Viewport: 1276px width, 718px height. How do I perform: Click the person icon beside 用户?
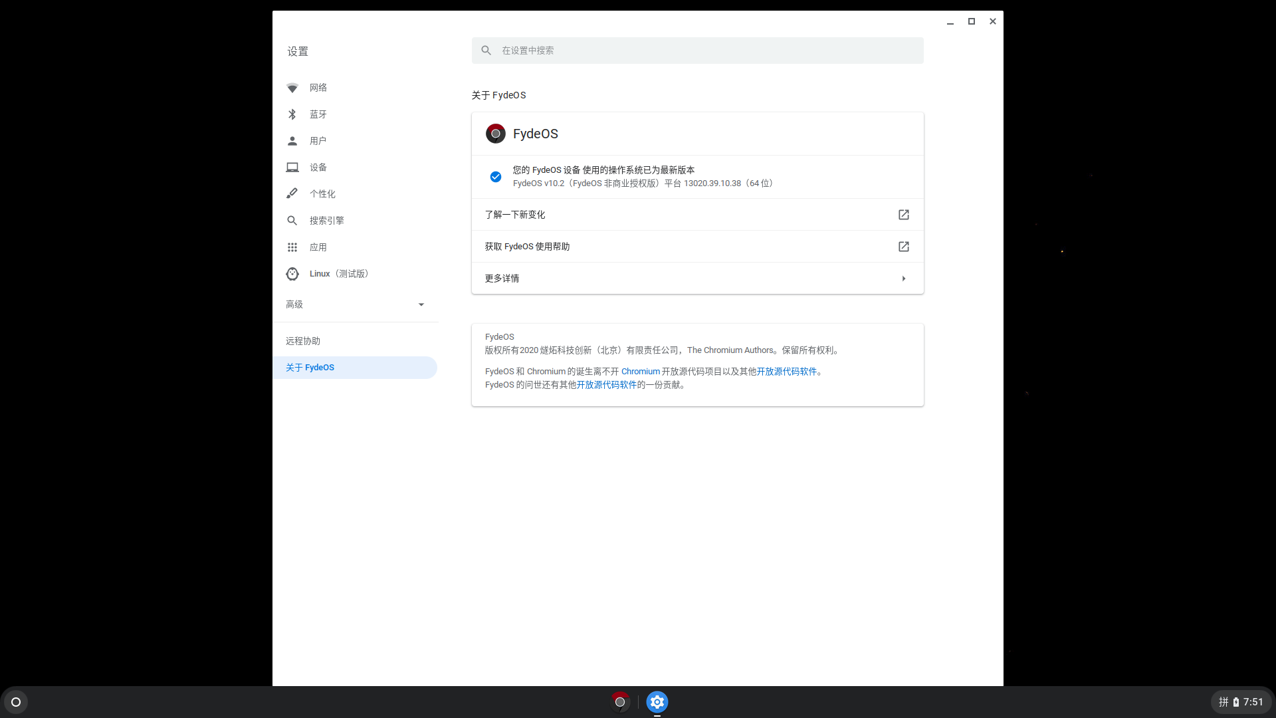coord(292,141)
